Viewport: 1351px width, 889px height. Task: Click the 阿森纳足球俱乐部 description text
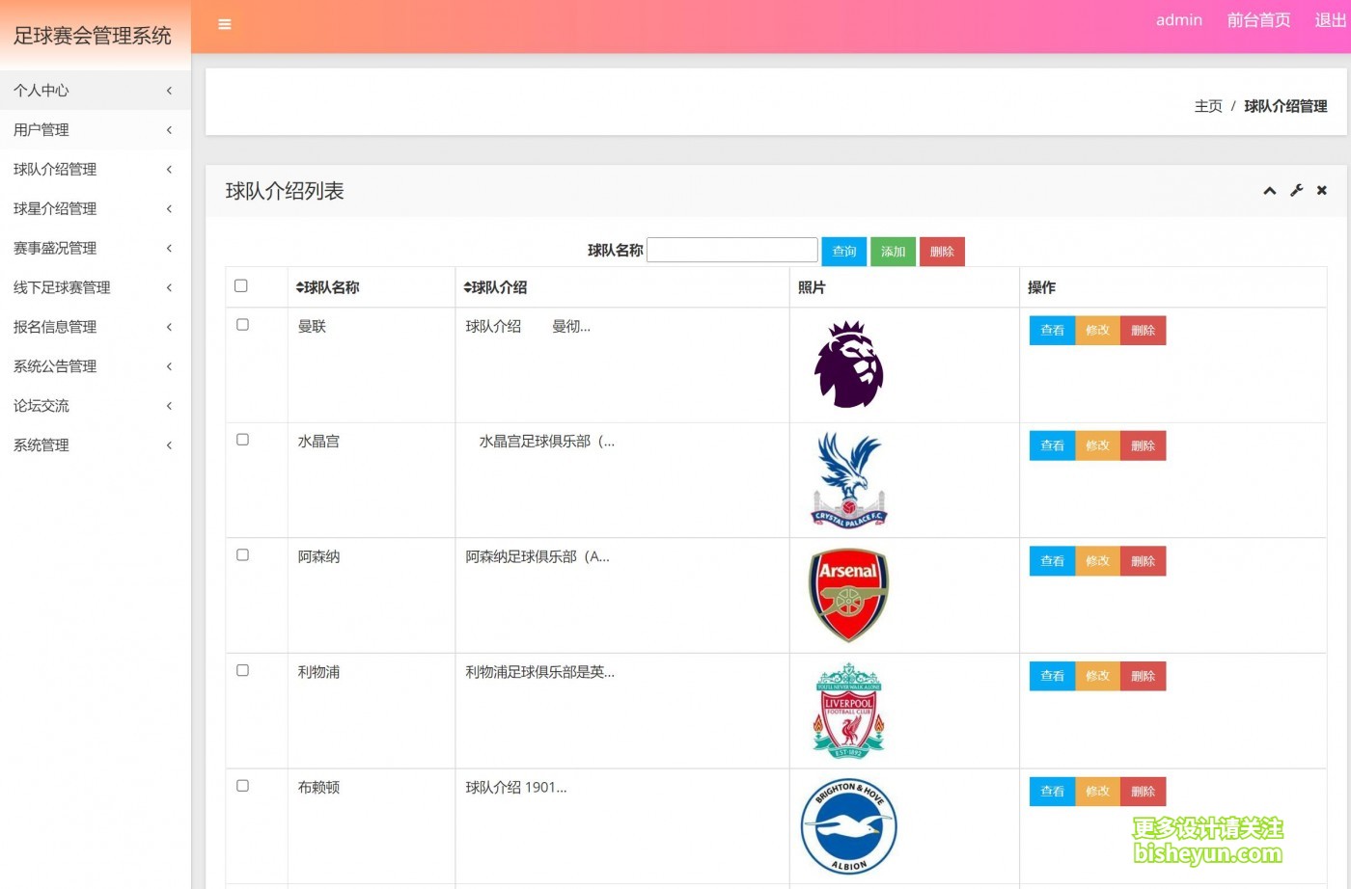click(x=538, y=556)
